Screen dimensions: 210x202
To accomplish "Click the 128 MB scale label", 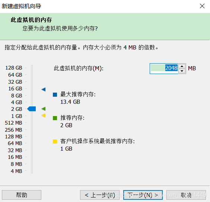I will [13, 137].
